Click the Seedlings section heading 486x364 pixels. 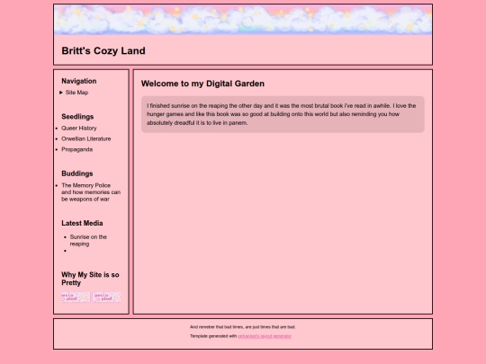pos(77,117)
